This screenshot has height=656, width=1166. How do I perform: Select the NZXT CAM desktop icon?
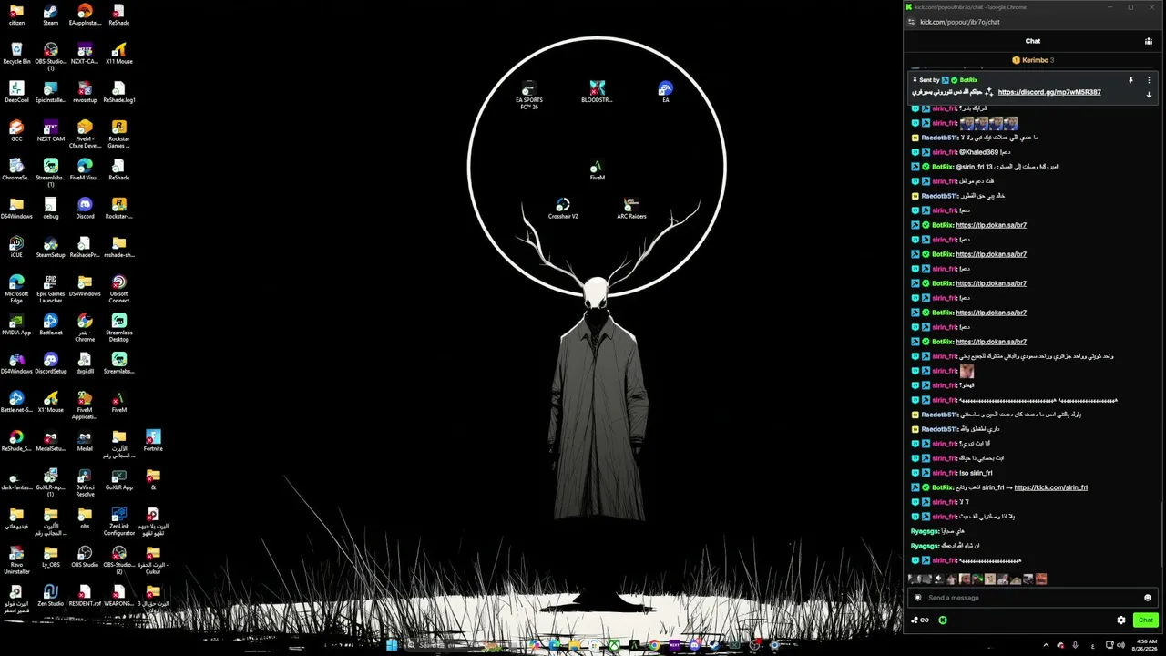click(x=50, y=131)
